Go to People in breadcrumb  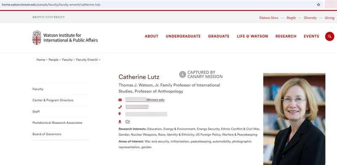click(x=53, y=60)
